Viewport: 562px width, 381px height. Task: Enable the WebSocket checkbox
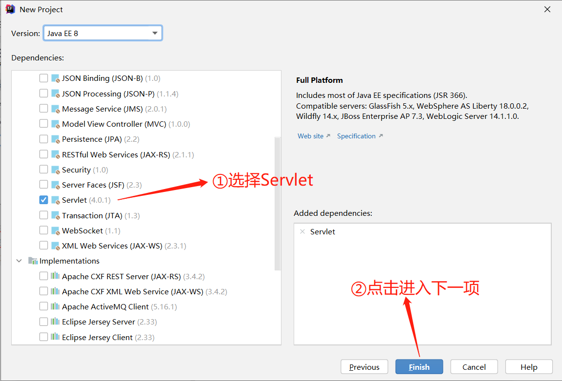[x=43, y=230]
